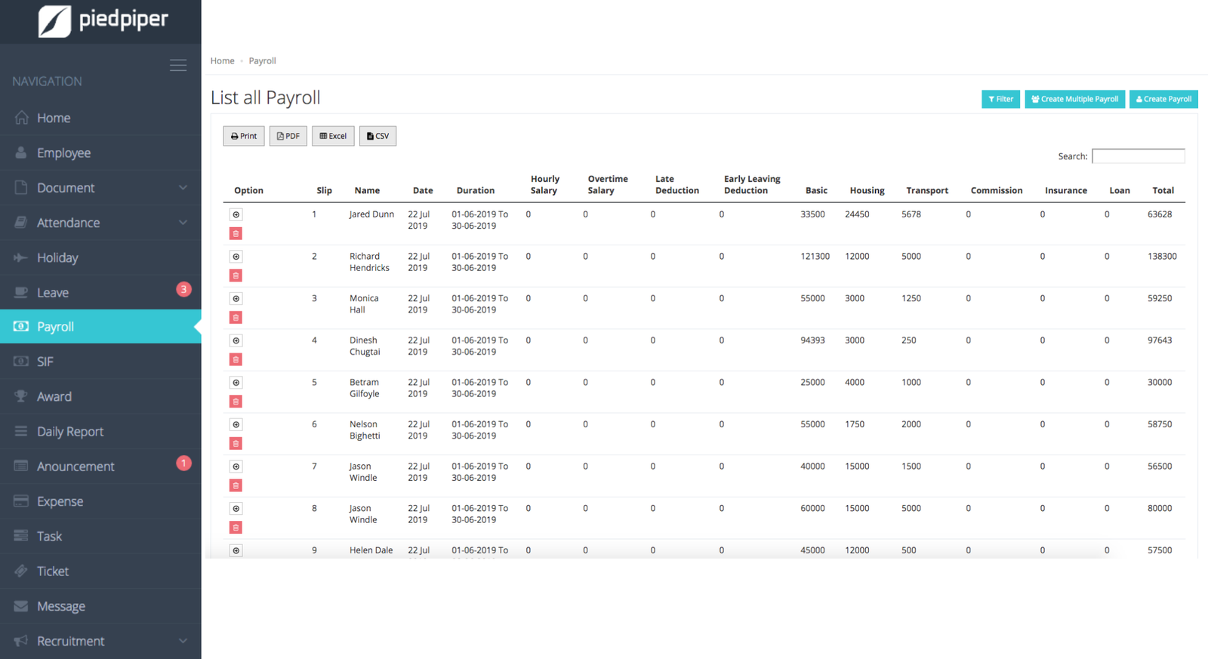This screenshot has height=659, width=1208.
Task: Delete Betram Gilfoyle's payroll entry
Action: click(236, 402)
